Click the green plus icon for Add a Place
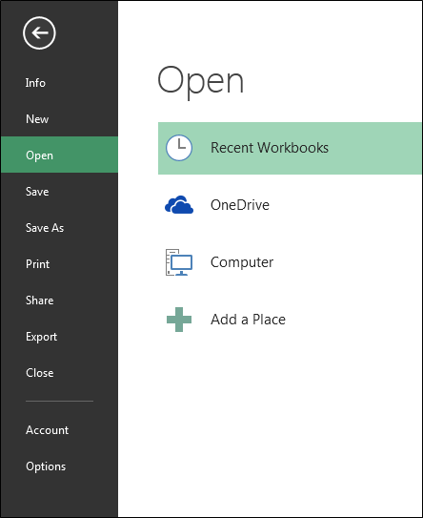 179,320
